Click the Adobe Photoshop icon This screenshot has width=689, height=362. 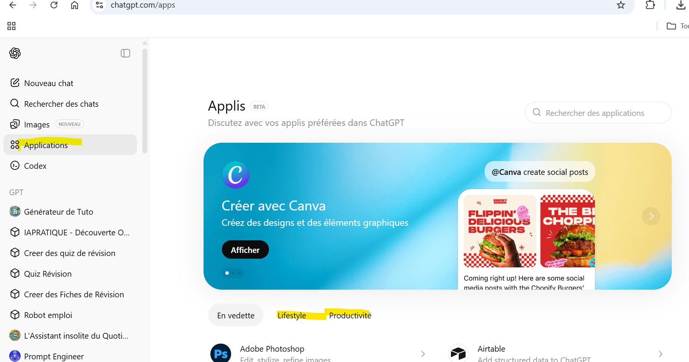(x=221, y=354)
